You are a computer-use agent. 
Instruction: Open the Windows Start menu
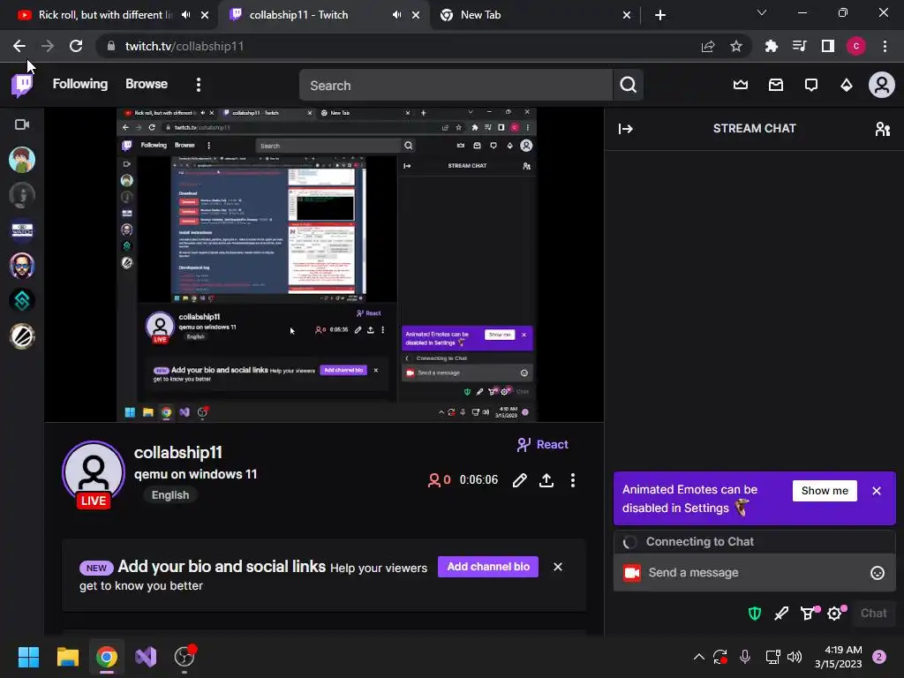(x=28, y=657)
